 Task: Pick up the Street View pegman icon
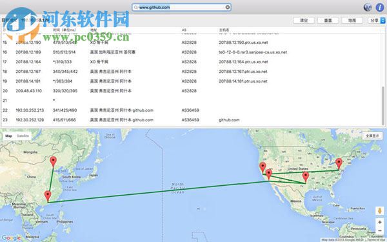pyautogui.click(x=380, y=210)
